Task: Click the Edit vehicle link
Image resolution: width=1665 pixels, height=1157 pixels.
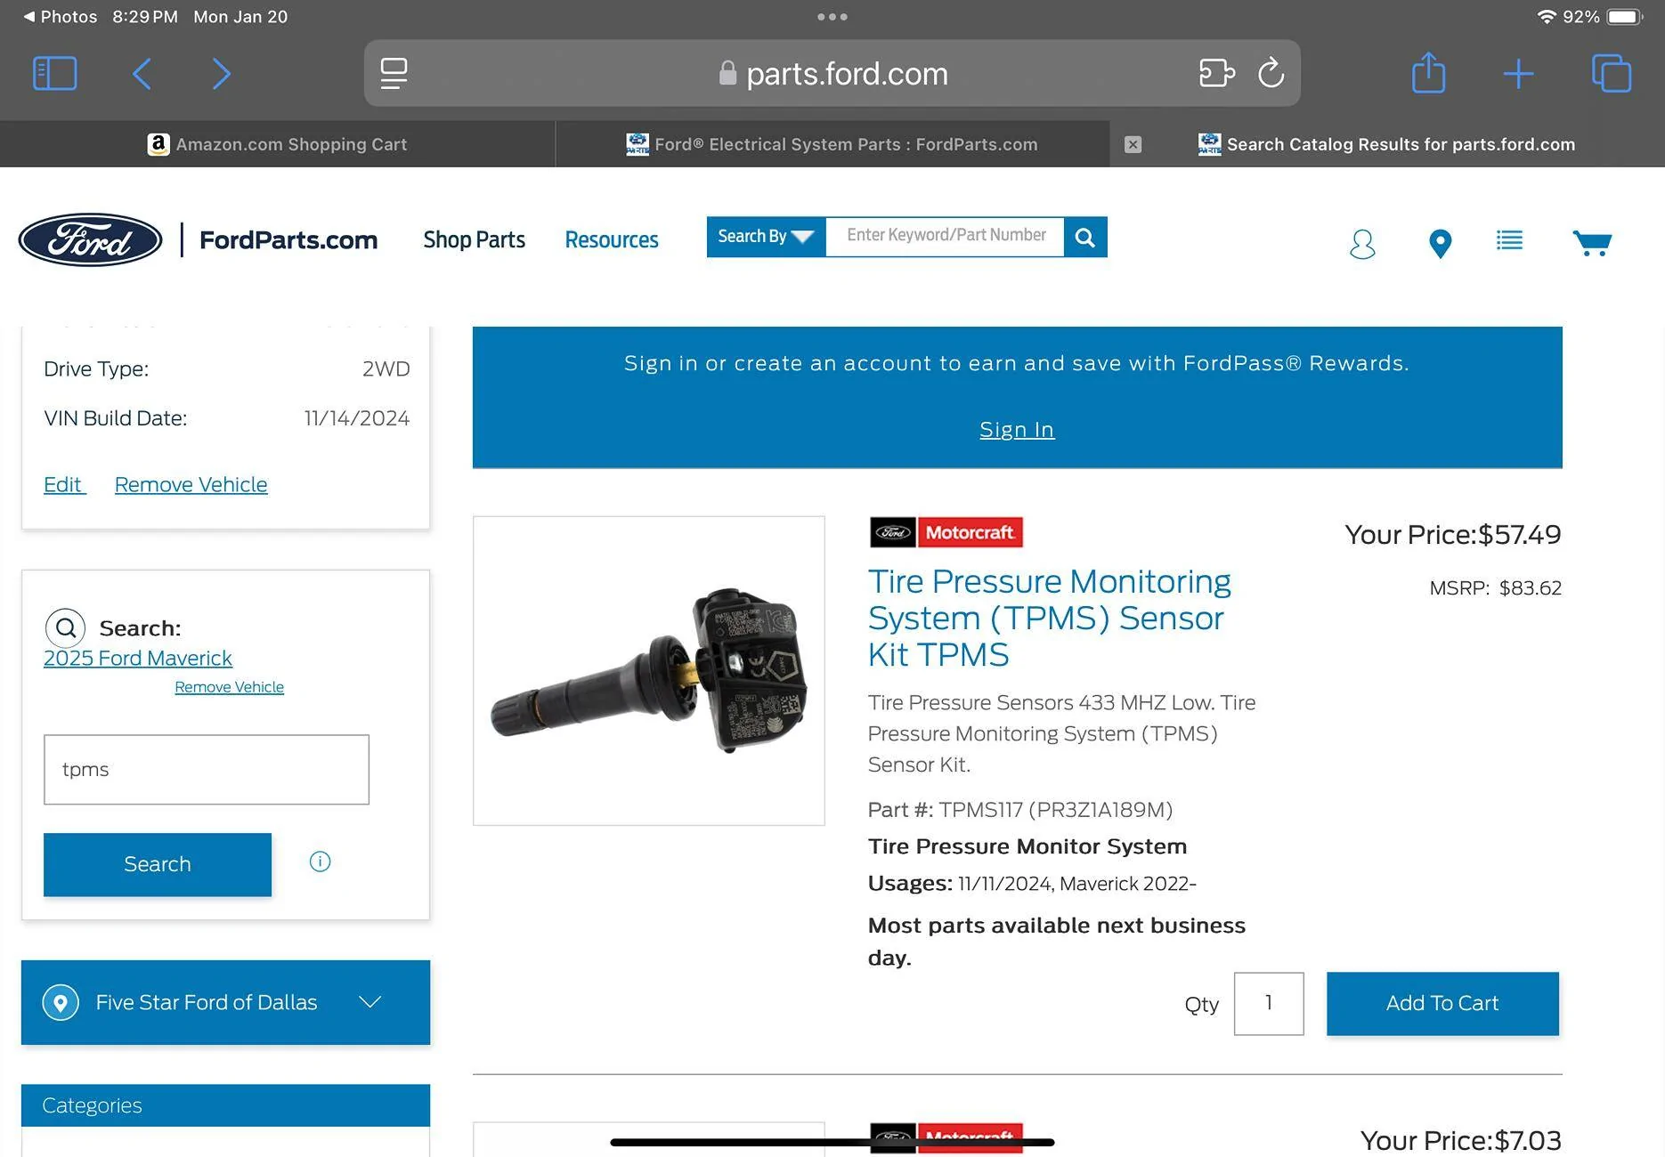Action: point(64,484)
